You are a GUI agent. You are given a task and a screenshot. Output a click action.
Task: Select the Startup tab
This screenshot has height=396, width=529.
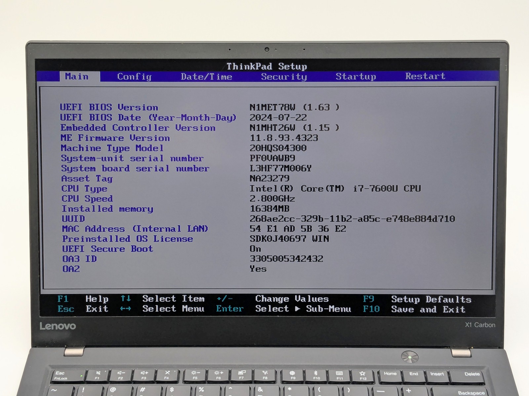click(x=356, y=77)
